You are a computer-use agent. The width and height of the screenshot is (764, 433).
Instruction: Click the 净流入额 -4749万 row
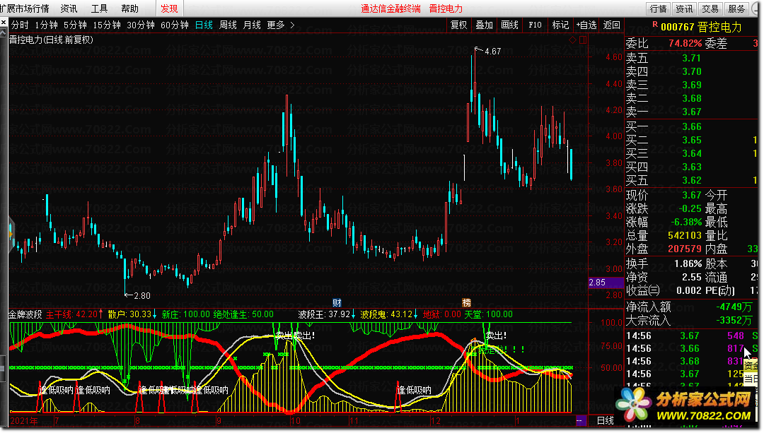tap(691, 307)
